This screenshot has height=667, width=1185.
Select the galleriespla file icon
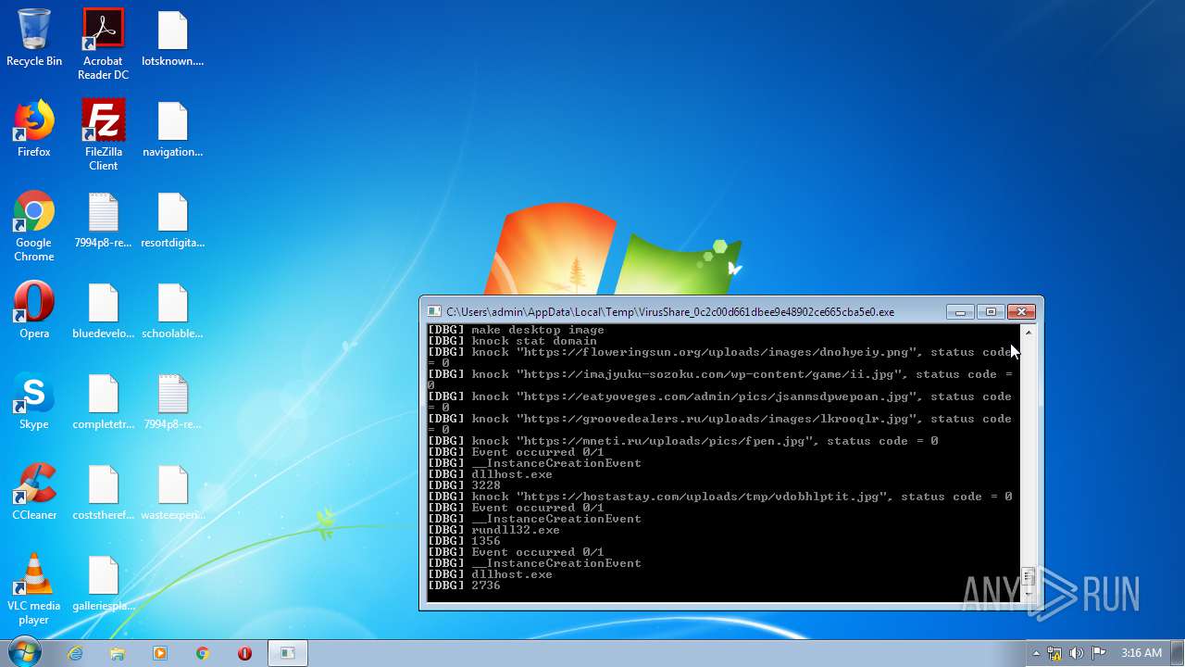point(103,583)
